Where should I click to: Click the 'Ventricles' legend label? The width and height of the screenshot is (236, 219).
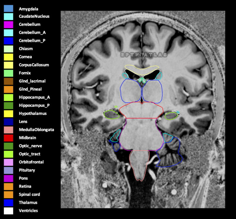click(x=28, y=210)
